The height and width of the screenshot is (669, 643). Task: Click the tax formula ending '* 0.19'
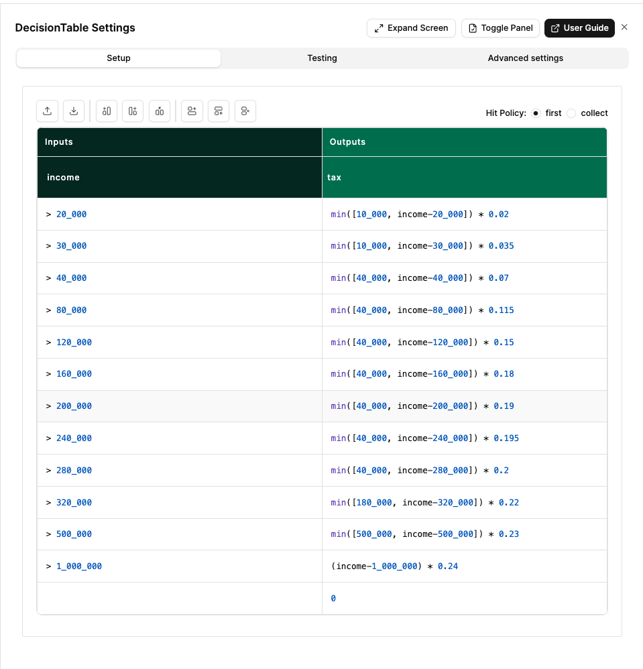click(465, 406)
